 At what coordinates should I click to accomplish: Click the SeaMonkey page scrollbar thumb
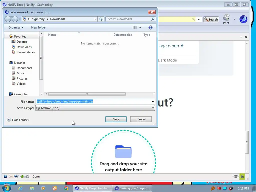pos(247,142)
